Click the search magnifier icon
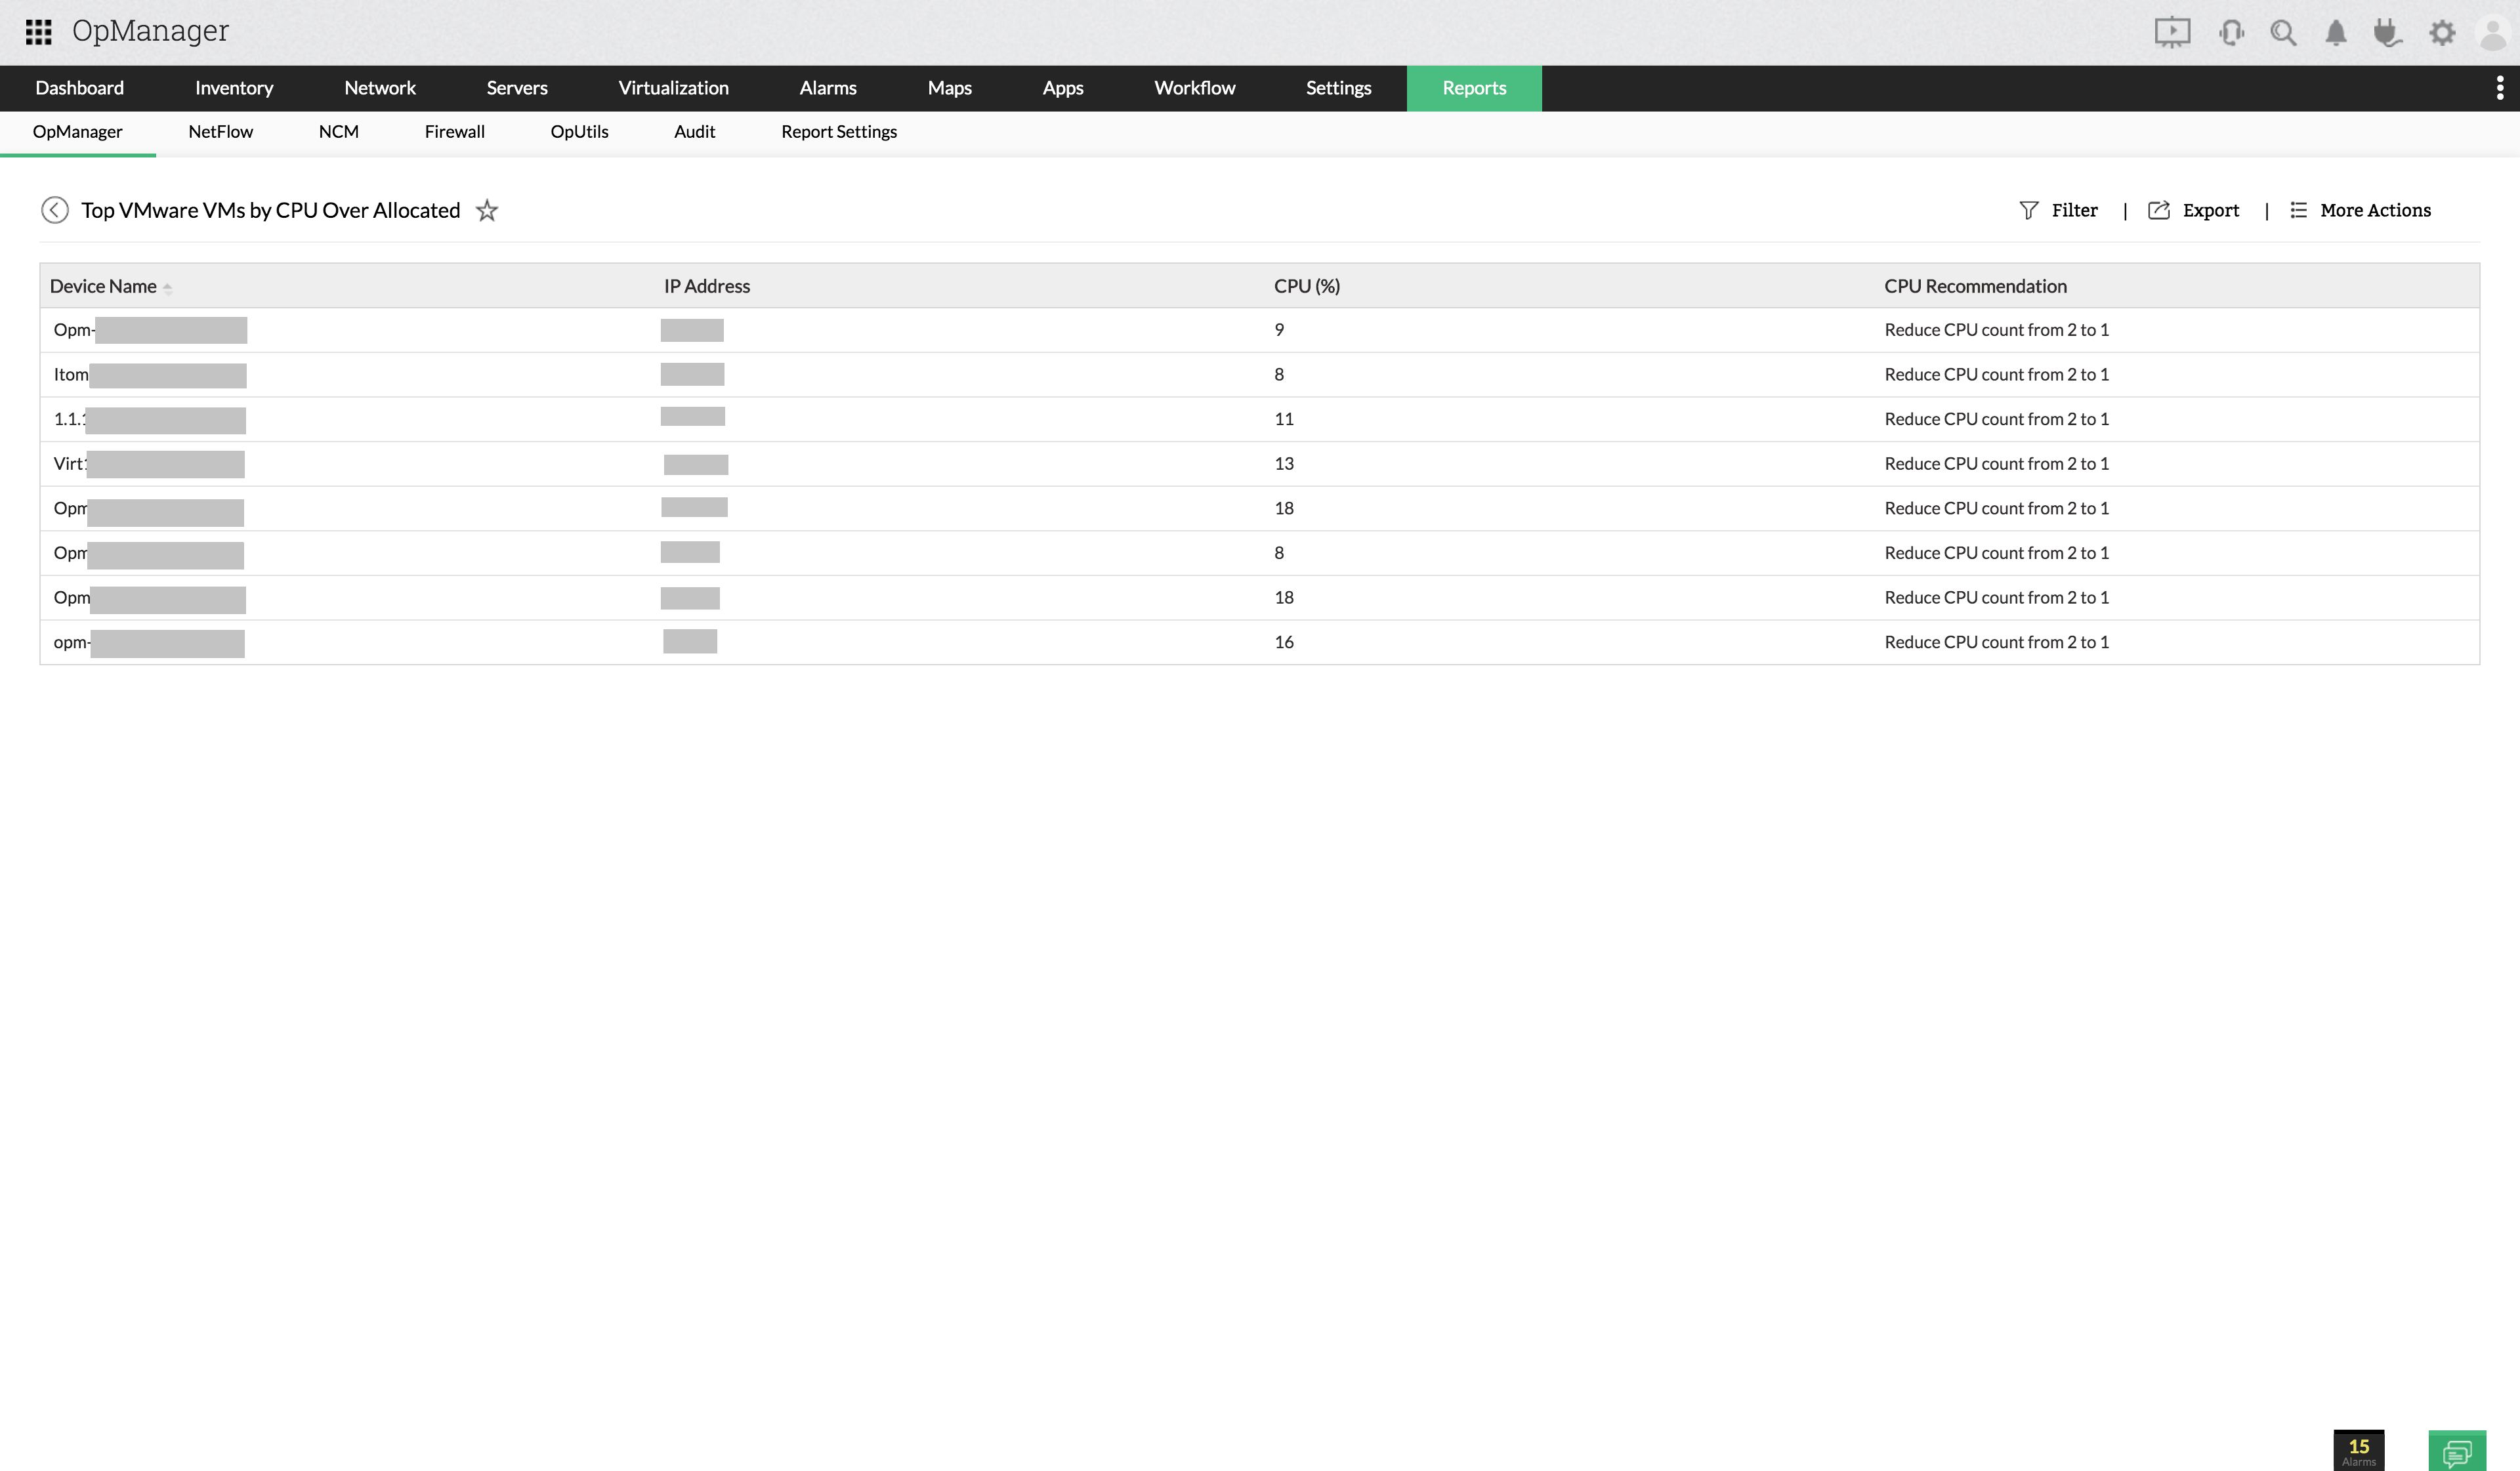 (2283, 33)
